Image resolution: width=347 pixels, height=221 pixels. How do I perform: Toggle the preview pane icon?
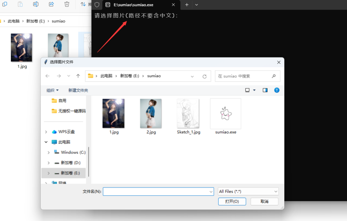tap(265, 90)
